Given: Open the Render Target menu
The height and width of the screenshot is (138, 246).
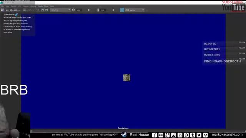Looking at the screenshot, I should click(x=43, y=6).
